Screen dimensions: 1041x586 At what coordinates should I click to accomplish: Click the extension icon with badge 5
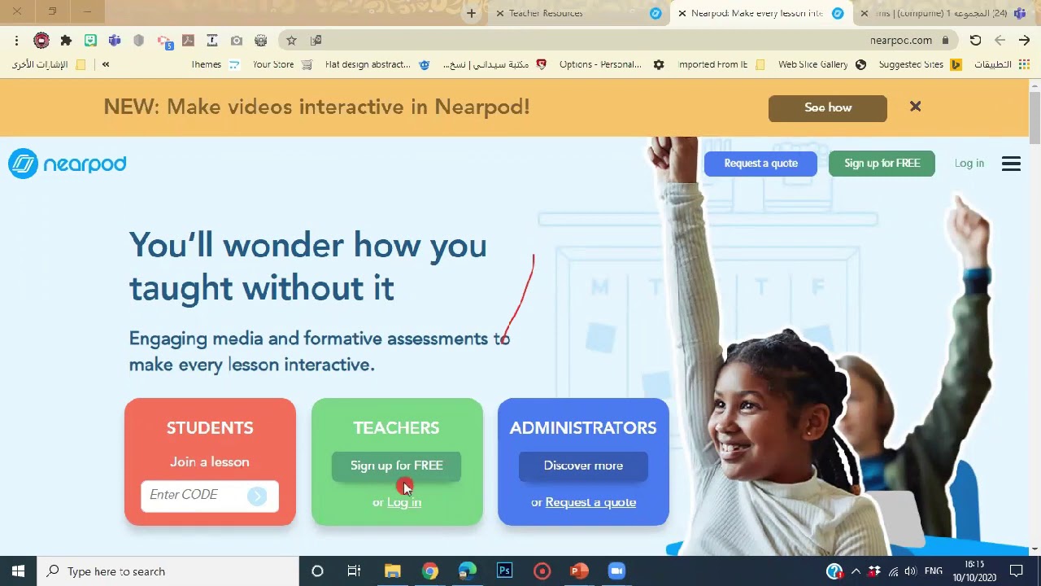point(164,41)
